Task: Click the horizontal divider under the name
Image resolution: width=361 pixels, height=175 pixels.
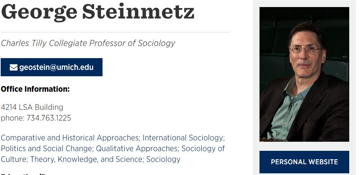Action: pos(115,32)
